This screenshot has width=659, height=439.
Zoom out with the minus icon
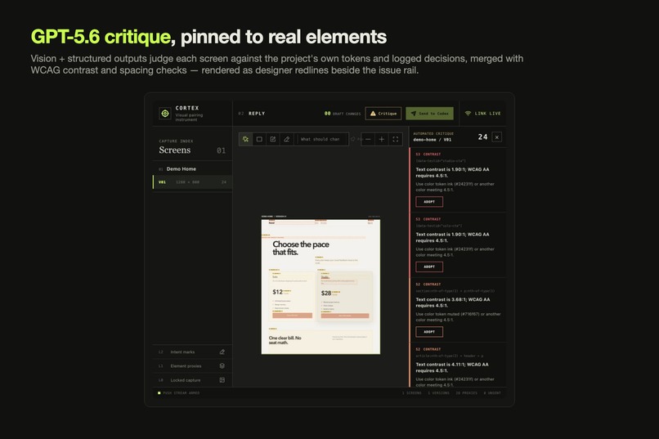(x=368, y=139)
